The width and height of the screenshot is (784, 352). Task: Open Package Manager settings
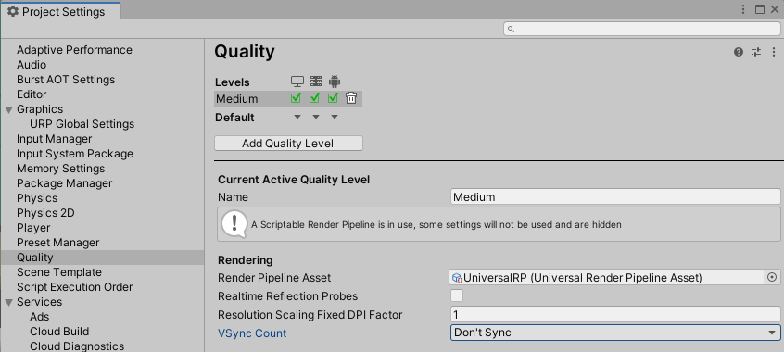[65, 183]
